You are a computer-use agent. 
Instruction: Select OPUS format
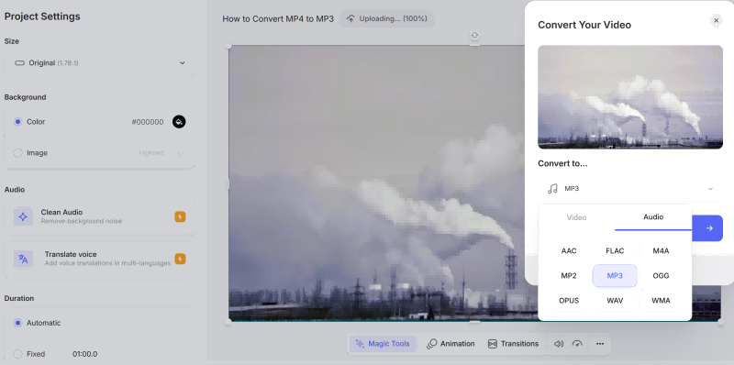569,301
